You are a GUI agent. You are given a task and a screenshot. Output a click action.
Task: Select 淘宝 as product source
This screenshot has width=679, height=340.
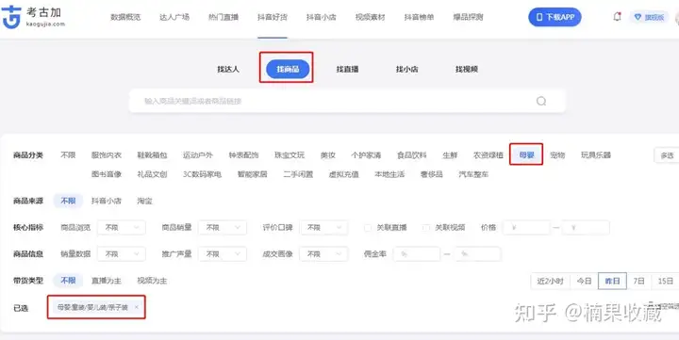144,201
